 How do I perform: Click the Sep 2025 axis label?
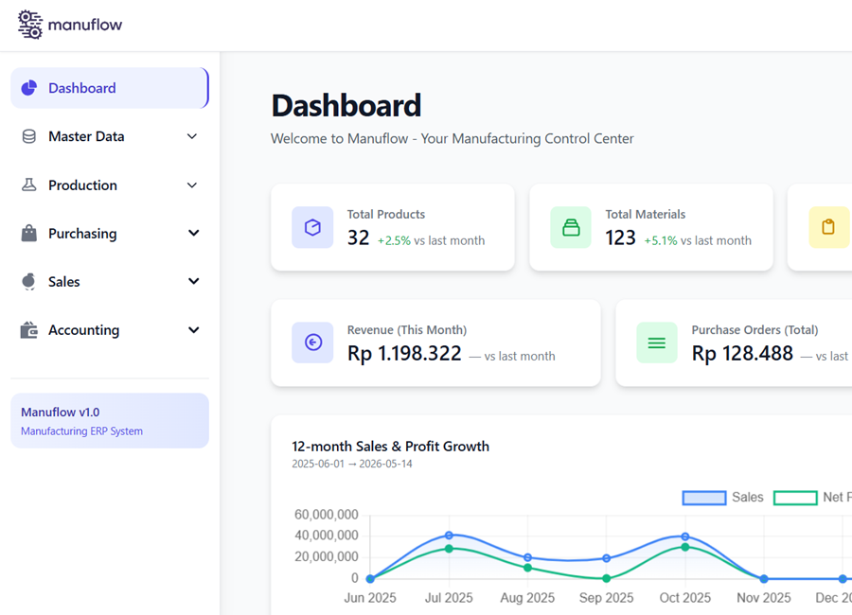[x=607, y=598]
